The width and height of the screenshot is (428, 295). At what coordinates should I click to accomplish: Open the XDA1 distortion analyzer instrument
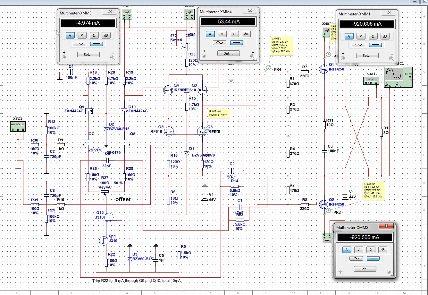point(371,81)
